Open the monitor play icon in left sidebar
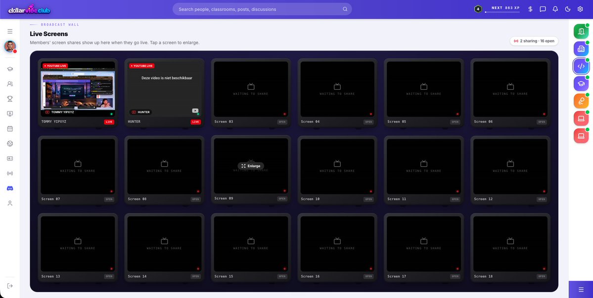 pyautogui.click(x=10, y=113)
